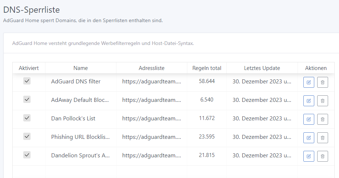
Task: Edit the AdAway Default Blocklist entry
Action: [x=308, y=101]
